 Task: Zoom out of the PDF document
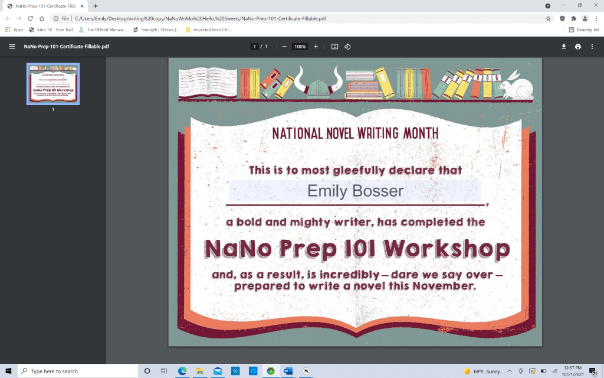284,46
